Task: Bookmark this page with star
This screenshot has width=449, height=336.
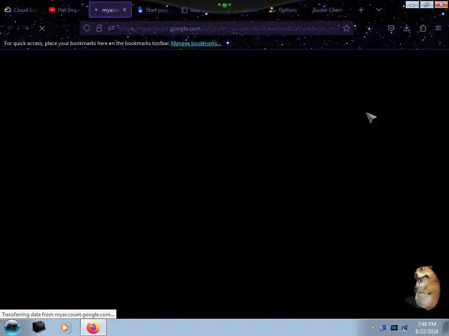Action: click(346, 28)
